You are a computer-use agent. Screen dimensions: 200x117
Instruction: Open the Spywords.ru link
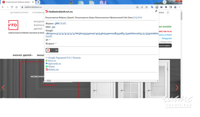(x=54, y=64)
